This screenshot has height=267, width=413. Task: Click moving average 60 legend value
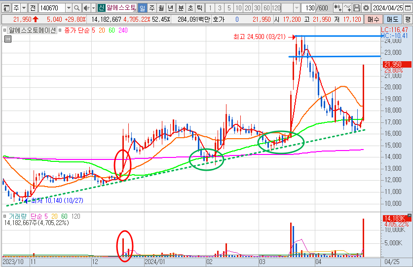112,30
